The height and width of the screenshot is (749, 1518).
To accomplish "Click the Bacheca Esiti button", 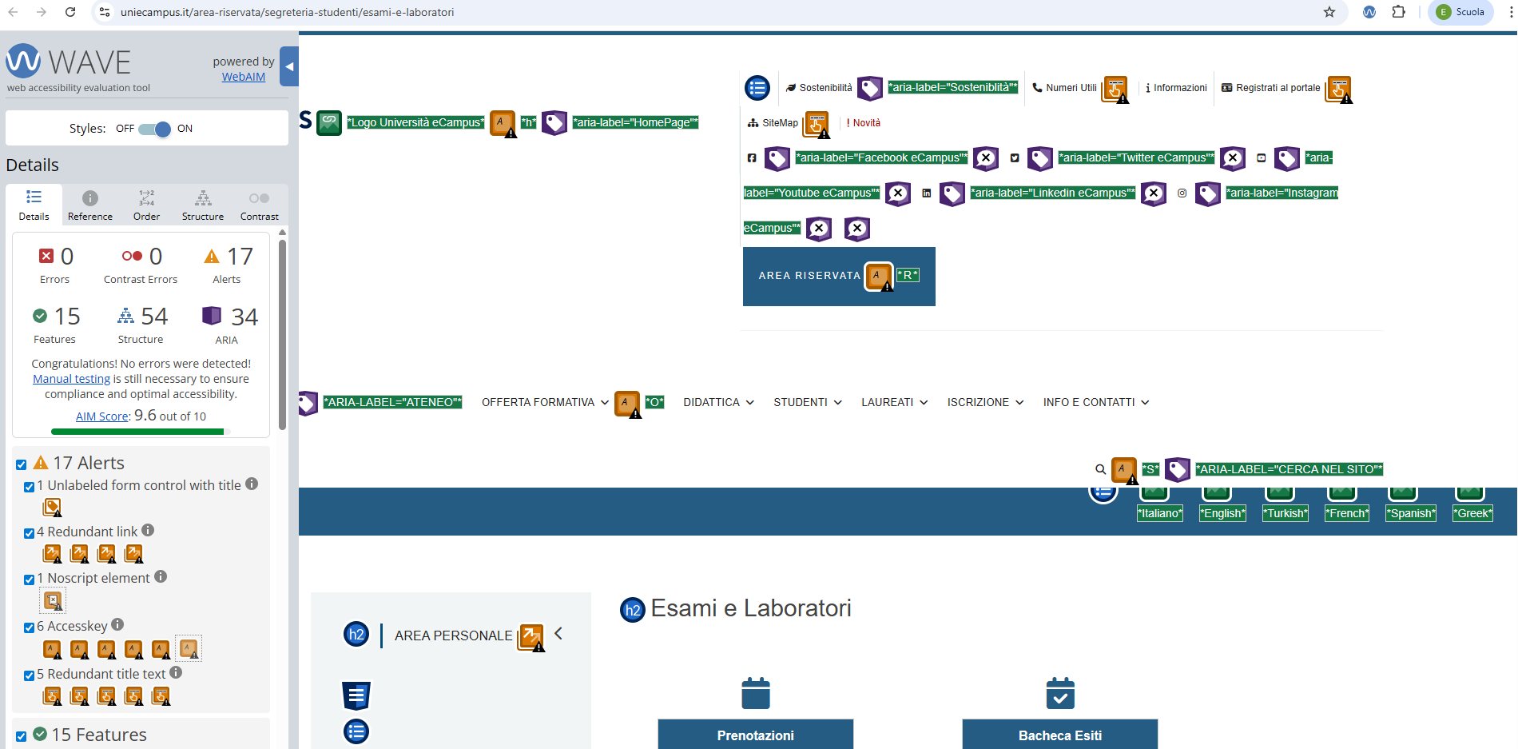I will 1060,735.
